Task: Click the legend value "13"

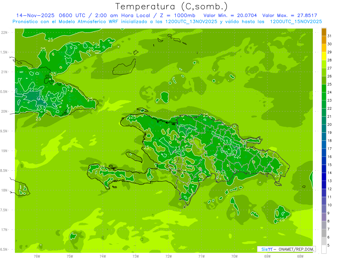Action: pos(329,181)
